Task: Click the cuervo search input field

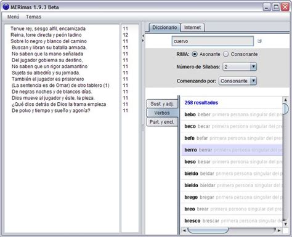Action: [x=213, y=41]
